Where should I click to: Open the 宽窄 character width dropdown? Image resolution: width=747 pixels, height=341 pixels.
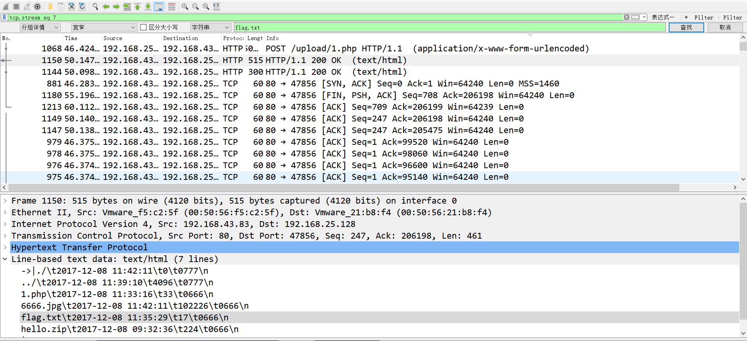click(x=104, y=27)
